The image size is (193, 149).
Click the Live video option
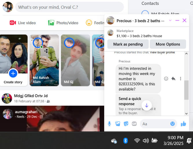coord(23,23)
